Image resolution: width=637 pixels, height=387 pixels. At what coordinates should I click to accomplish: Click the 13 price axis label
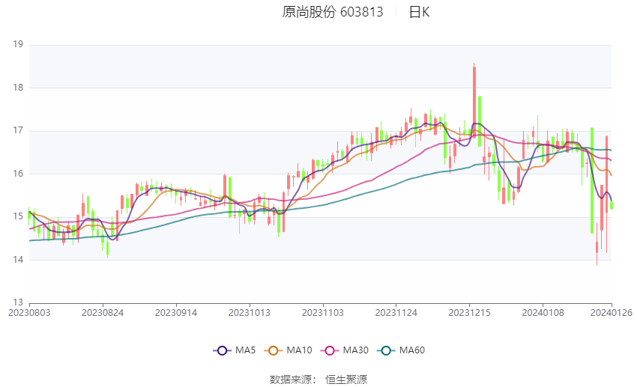coord(18,302)
